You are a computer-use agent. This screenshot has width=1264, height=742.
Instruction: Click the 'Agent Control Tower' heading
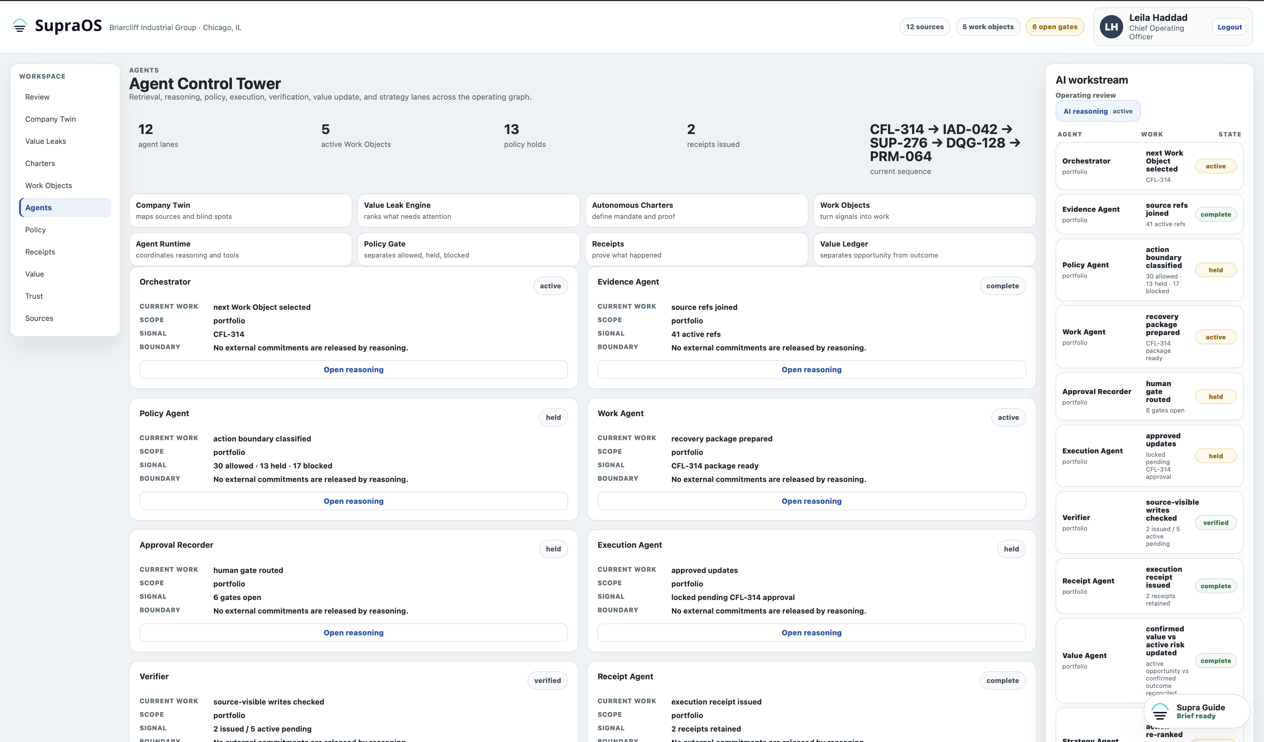(x=205, y=83)
